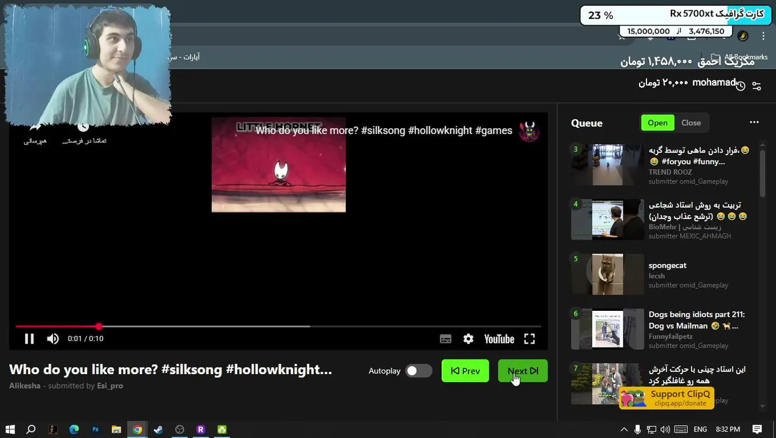This screenshot has width=776, height=438.
Task: Select the spongecat title text
Action: point(668,265)
